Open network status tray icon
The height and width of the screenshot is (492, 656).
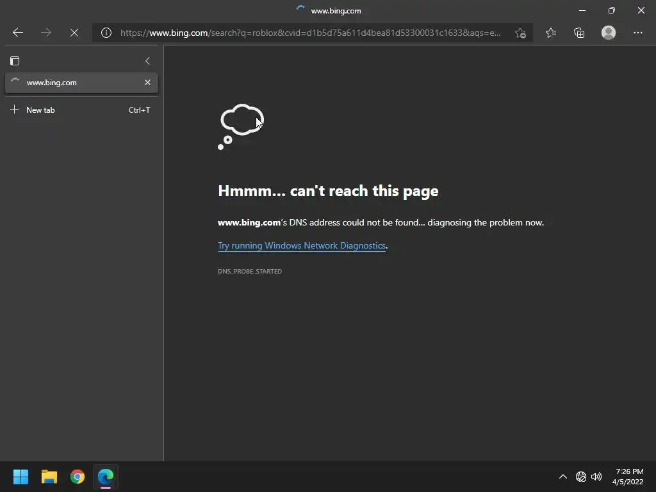pyautogui.click(x=580, y=477)
